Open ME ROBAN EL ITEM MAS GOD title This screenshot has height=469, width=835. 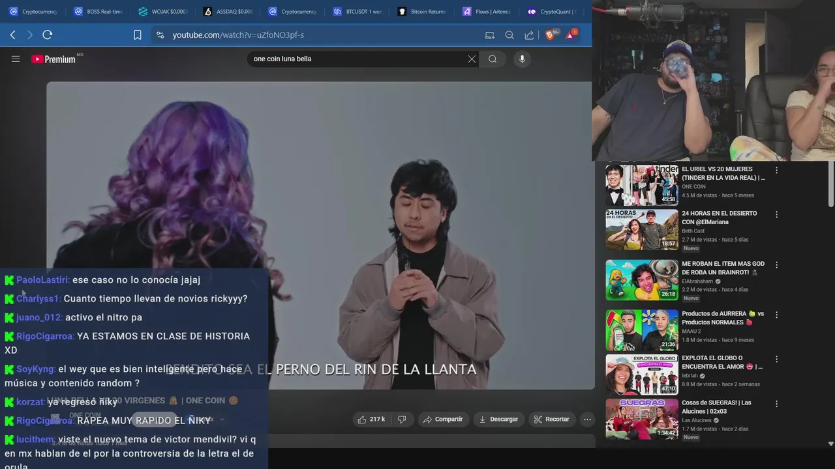(723, 268)
